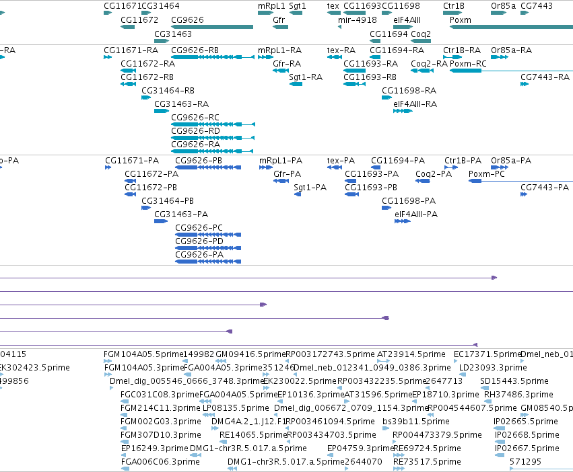Select the GM09416.5prime EST label
The height and width of the screenshot is (472, 573).
(250, 354)
